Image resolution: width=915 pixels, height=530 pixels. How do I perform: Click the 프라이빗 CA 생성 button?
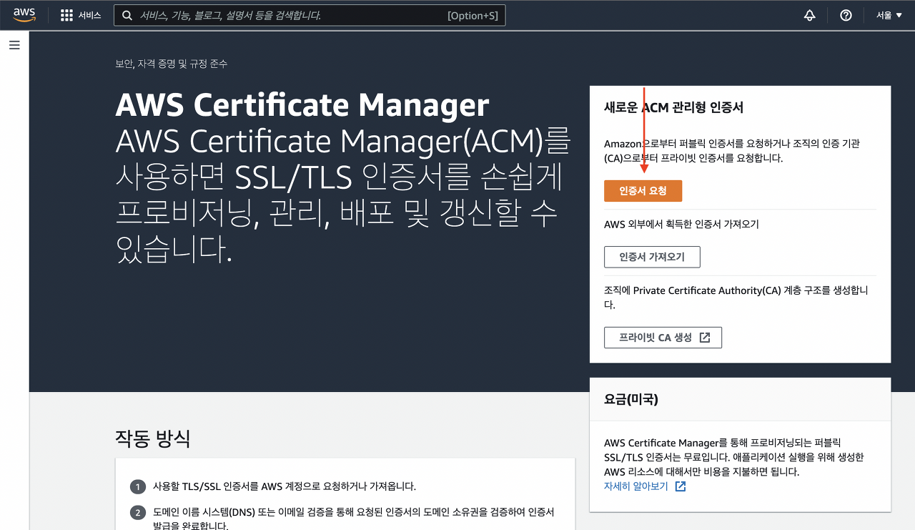click(x=663, y=338)
